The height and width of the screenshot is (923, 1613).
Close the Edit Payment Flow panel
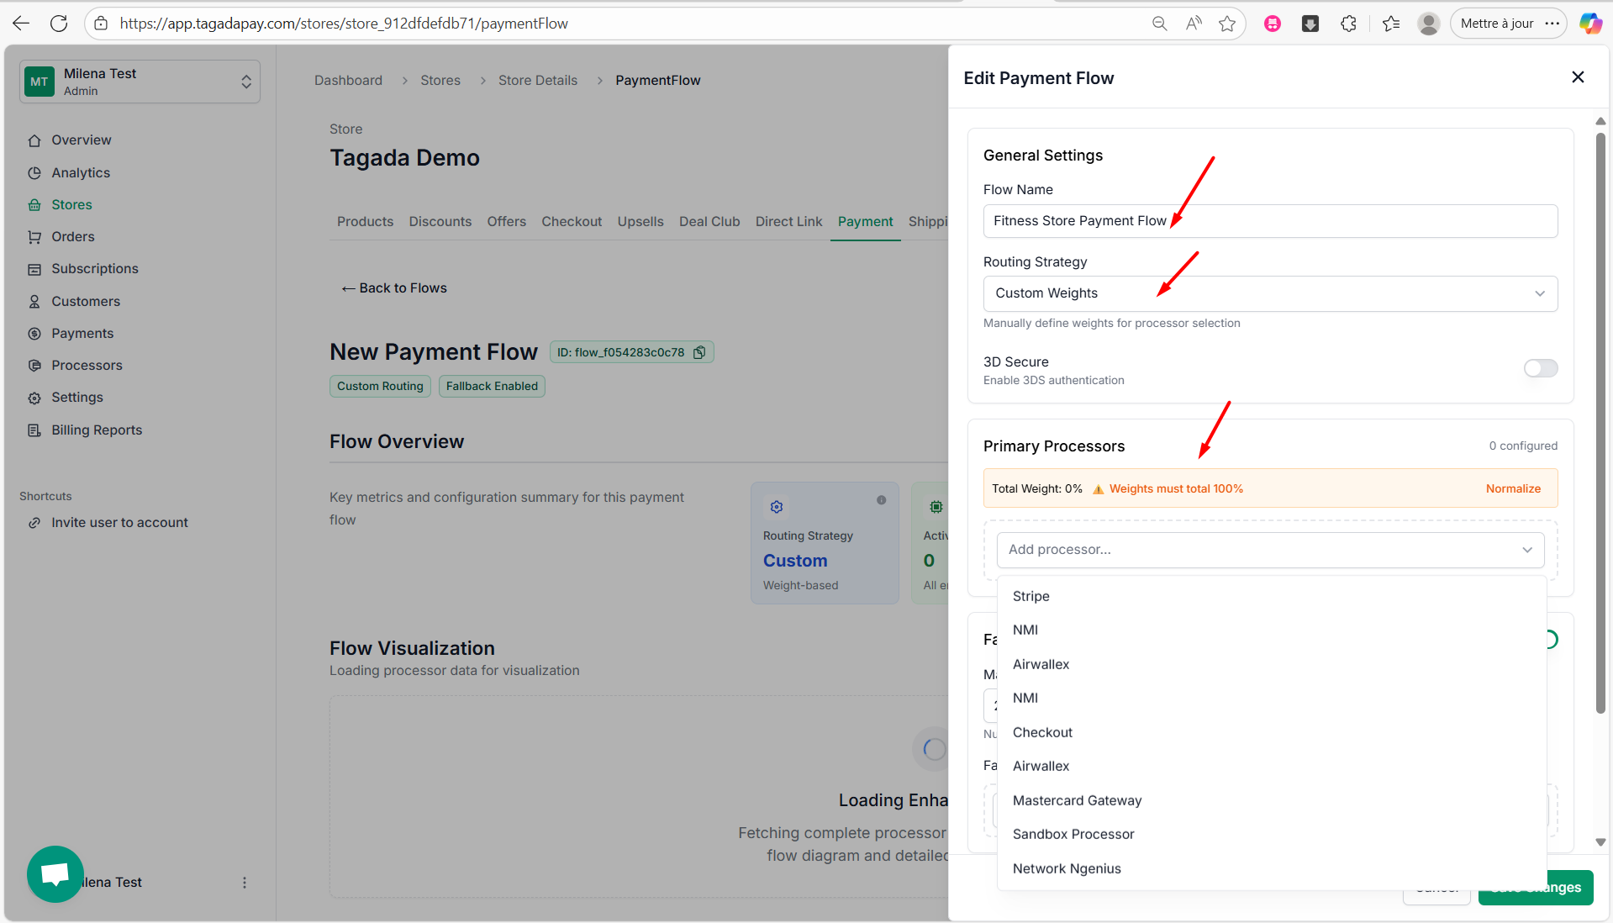coord(1578,77)
